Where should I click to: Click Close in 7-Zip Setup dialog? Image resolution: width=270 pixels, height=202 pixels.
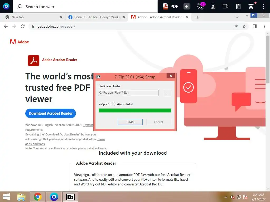pyautogui.click(x=130, y=122)
